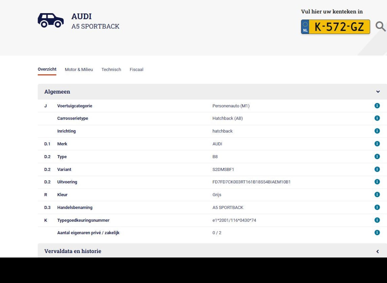Show info for Carrosserietype row
The height and width of the screenshot is (283, 387).
377,118
